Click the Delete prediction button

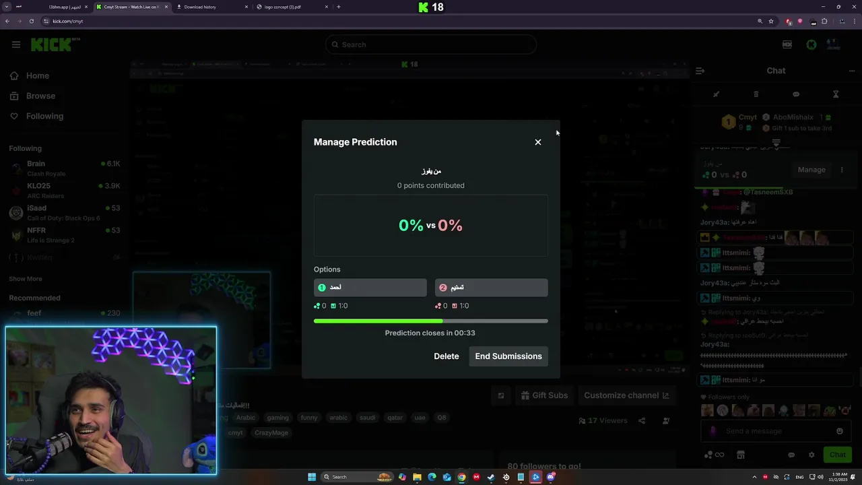pyautogui.click(x=446, y=356)
